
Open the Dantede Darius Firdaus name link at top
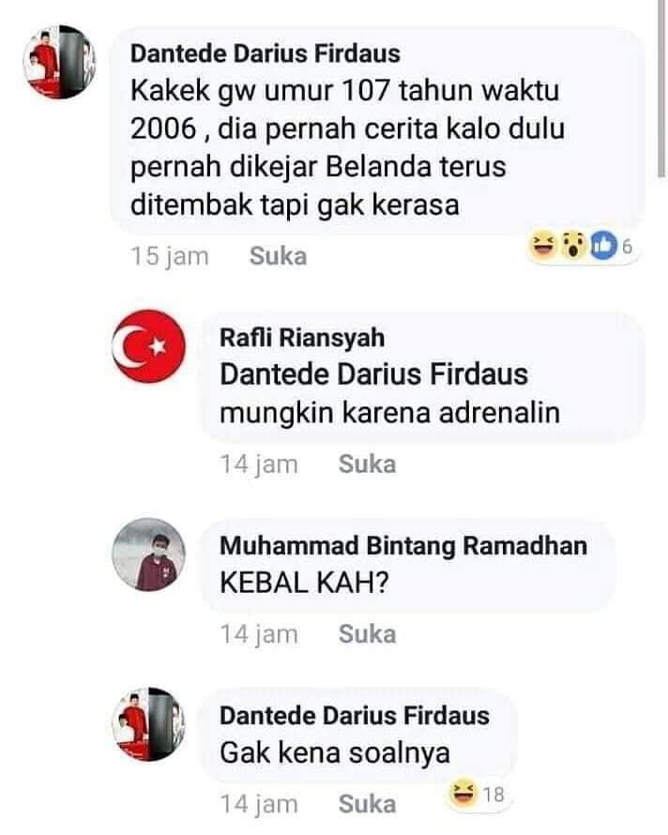[266, 53]
